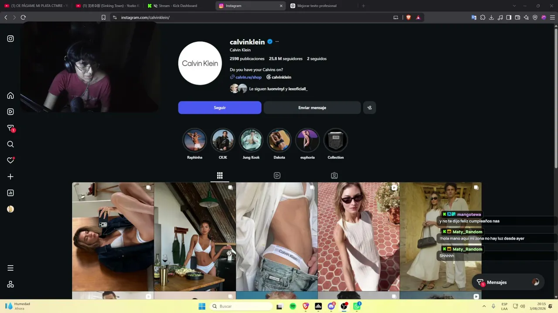Click the Brave Shields lion icon
558x313 pixels.
(x=408, y=17)
